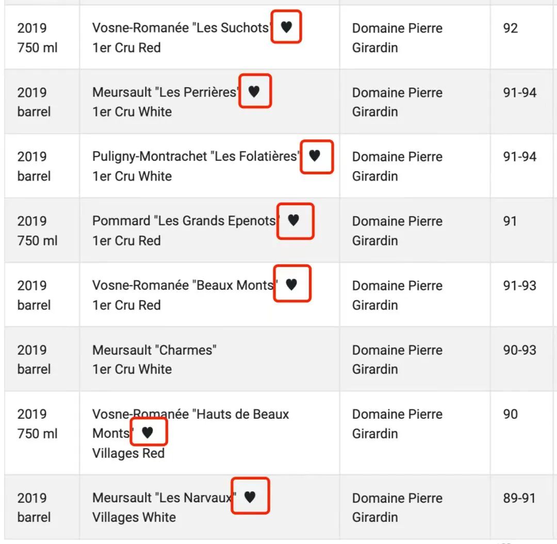Click the heart icon beside Meursault Les Narvaux
Viewport: 557px width, 544px height.
click(x=250, y=497)
